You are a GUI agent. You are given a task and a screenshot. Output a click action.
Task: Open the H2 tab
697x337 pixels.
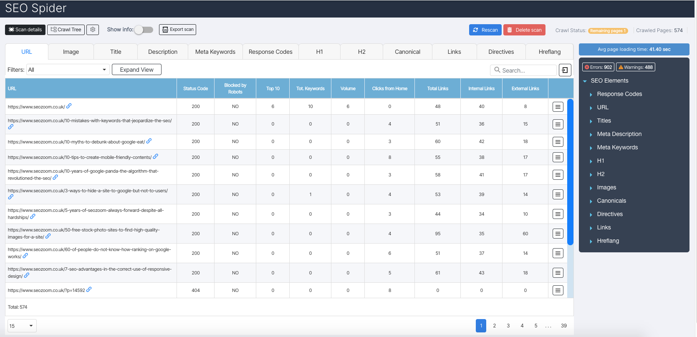point(362,52)
